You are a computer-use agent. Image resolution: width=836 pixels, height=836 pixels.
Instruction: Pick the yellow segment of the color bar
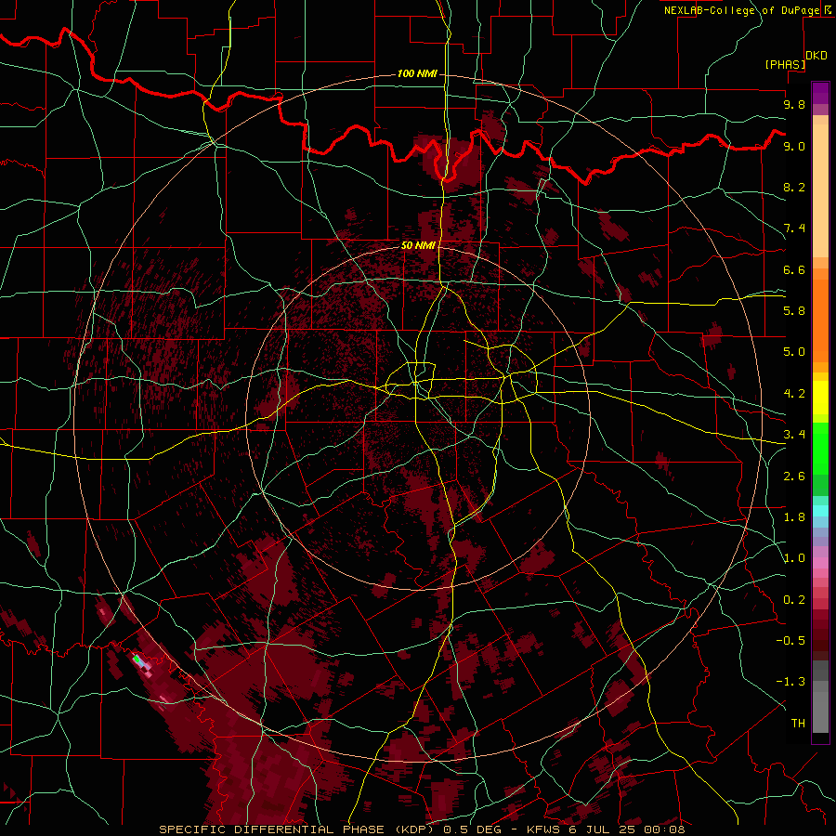click(x=820, y=398)
